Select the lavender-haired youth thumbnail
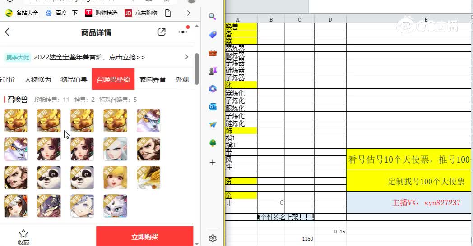 pyautogui.click(x=82, y=206)
